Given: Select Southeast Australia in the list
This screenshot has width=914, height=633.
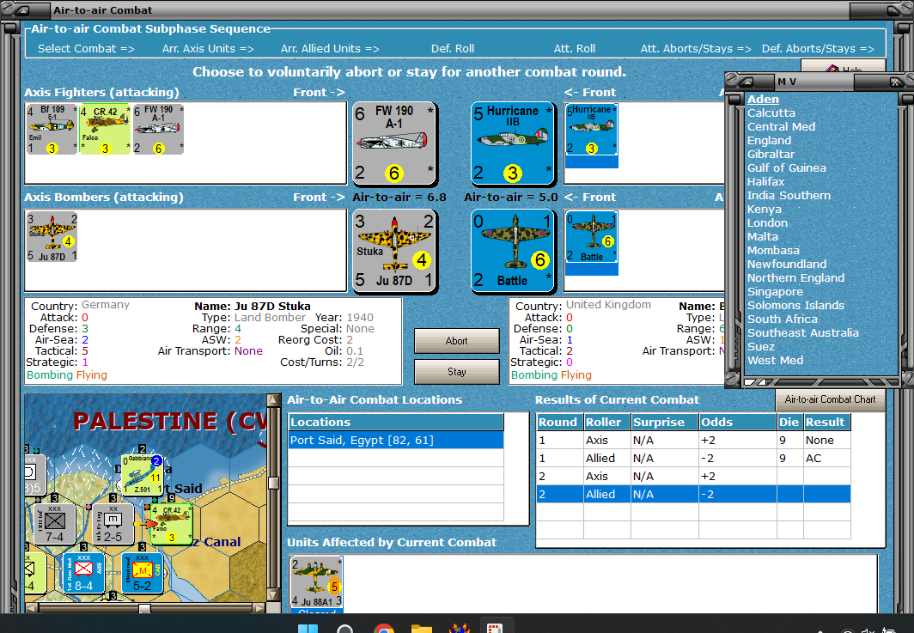Looking at the screenshot, I should [x=802, y=333].
